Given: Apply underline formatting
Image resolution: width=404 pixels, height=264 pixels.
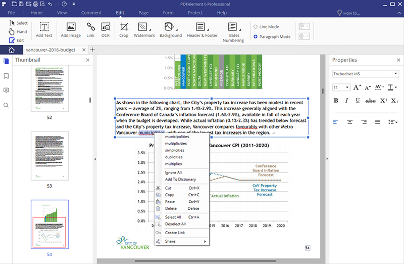Looking at the screenshot, I should [358, 100].
